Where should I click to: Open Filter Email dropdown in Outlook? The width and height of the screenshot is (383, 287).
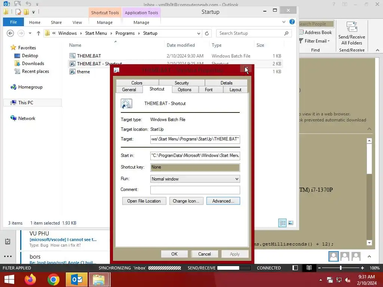pyautogui.click(x=315, y=41)
